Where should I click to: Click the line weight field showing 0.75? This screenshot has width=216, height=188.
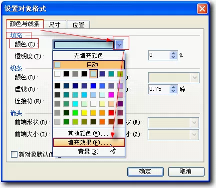(159, 89)
